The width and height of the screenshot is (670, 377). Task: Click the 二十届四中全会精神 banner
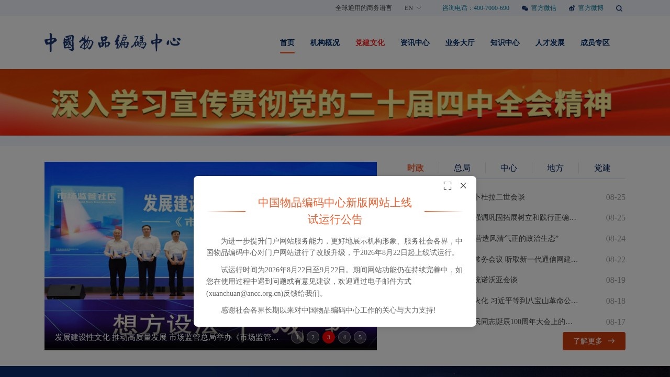(335, 103)
